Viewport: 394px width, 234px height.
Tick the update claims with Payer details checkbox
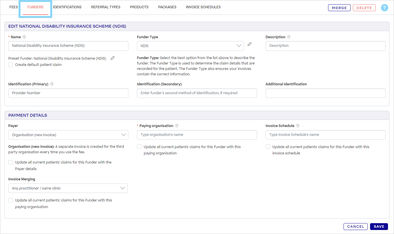[11, 162]
